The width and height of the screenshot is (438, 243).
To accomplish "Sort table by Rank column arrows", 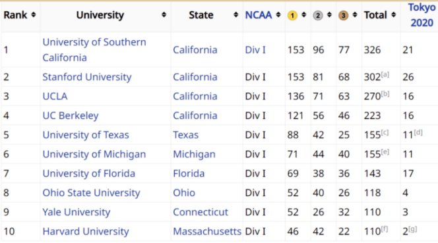I will coord(34,14).
